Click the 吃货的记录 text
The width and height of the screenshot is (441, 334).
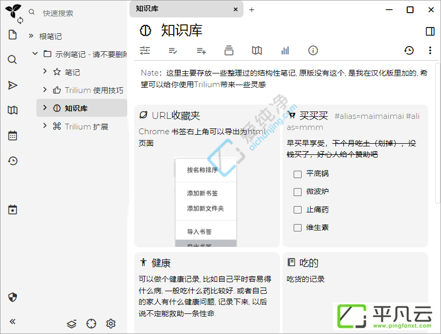pos(305,279)
